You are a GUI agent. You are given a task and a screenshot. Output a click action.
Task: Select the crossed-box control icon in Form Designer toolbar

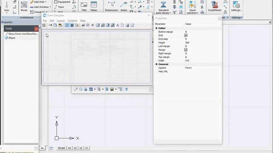(132, 25)
